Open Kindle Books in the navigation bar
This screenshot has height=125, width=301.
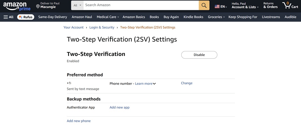click(193, 17)
